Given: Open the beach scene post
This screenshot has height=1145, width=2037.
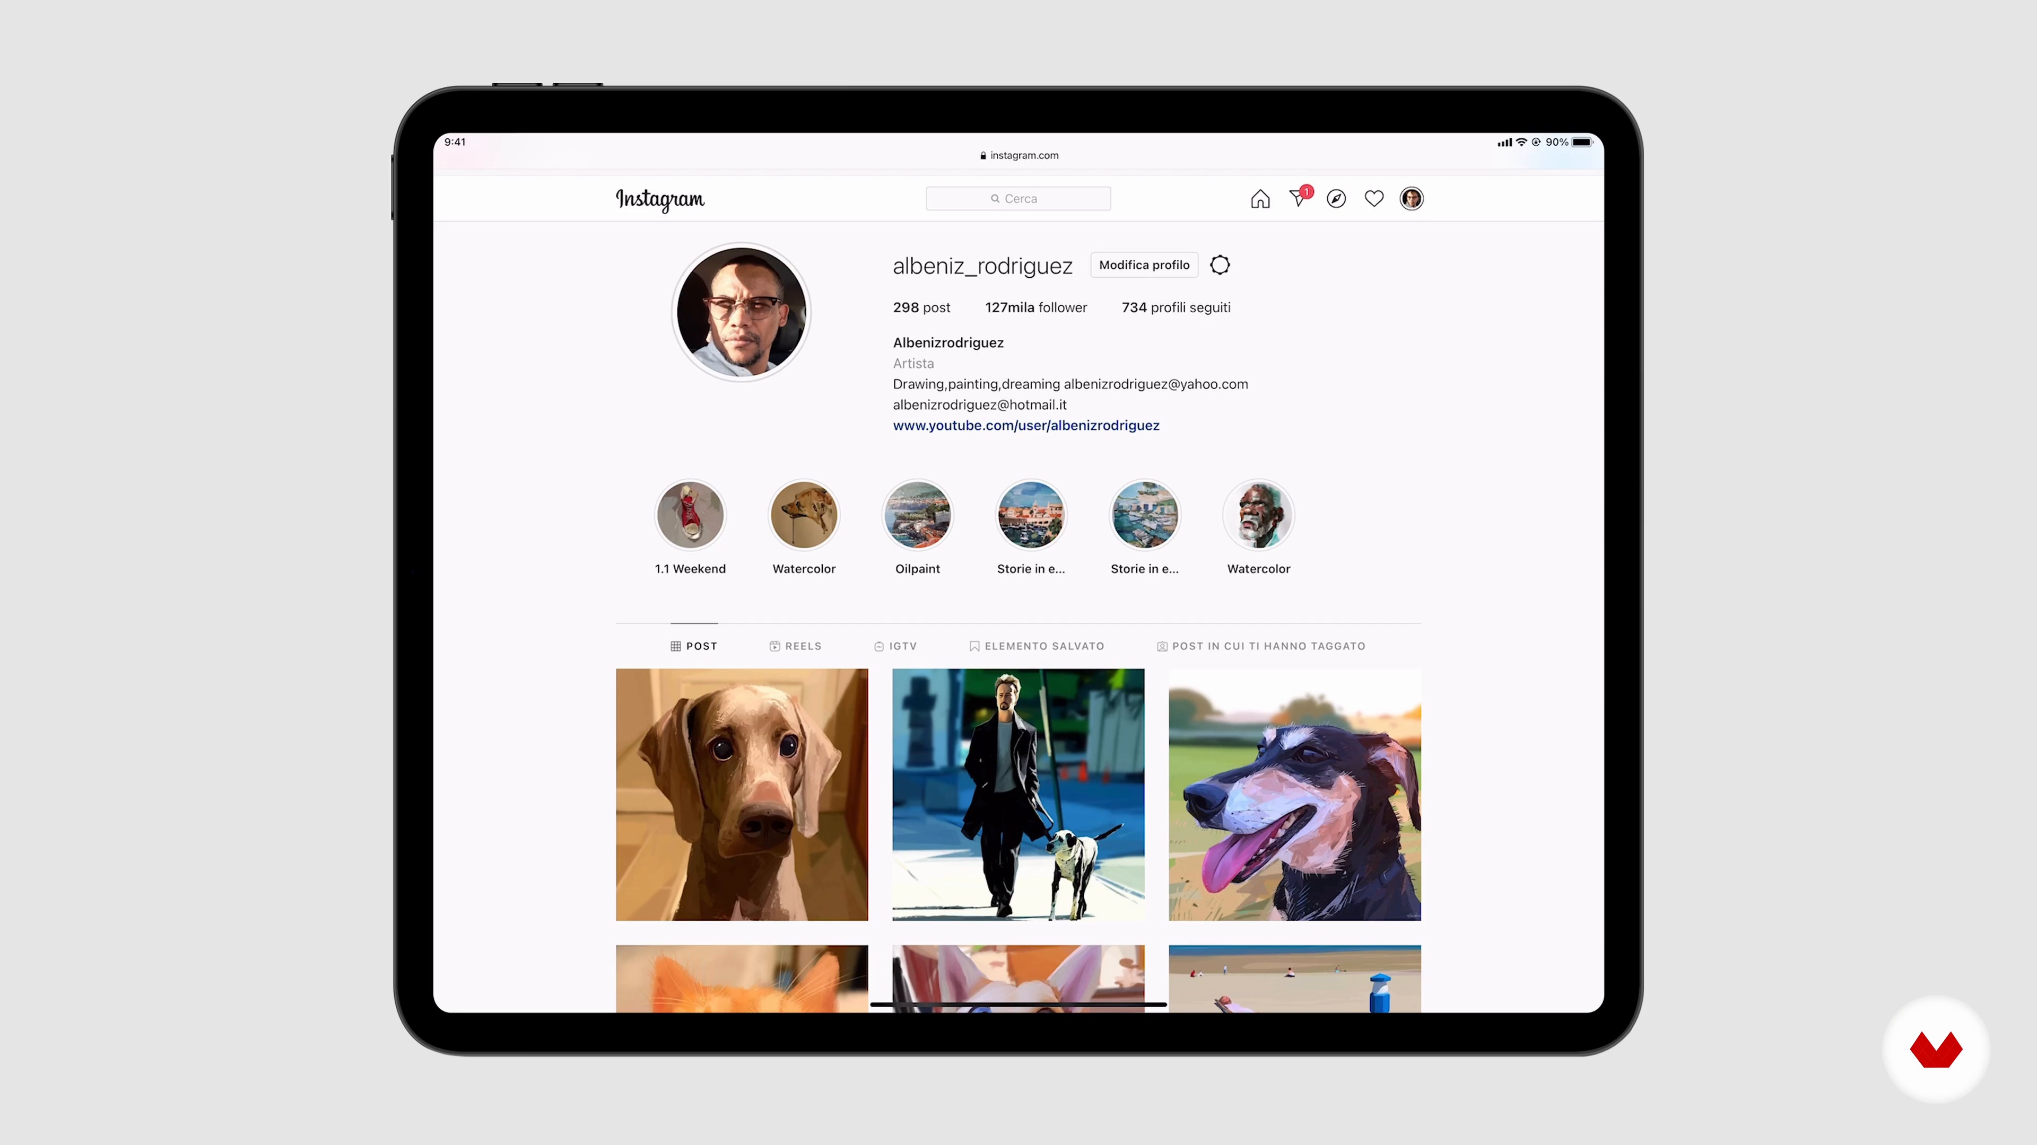Looking at the screenshot, I should pyautogui.click(x=1294, y=978).
